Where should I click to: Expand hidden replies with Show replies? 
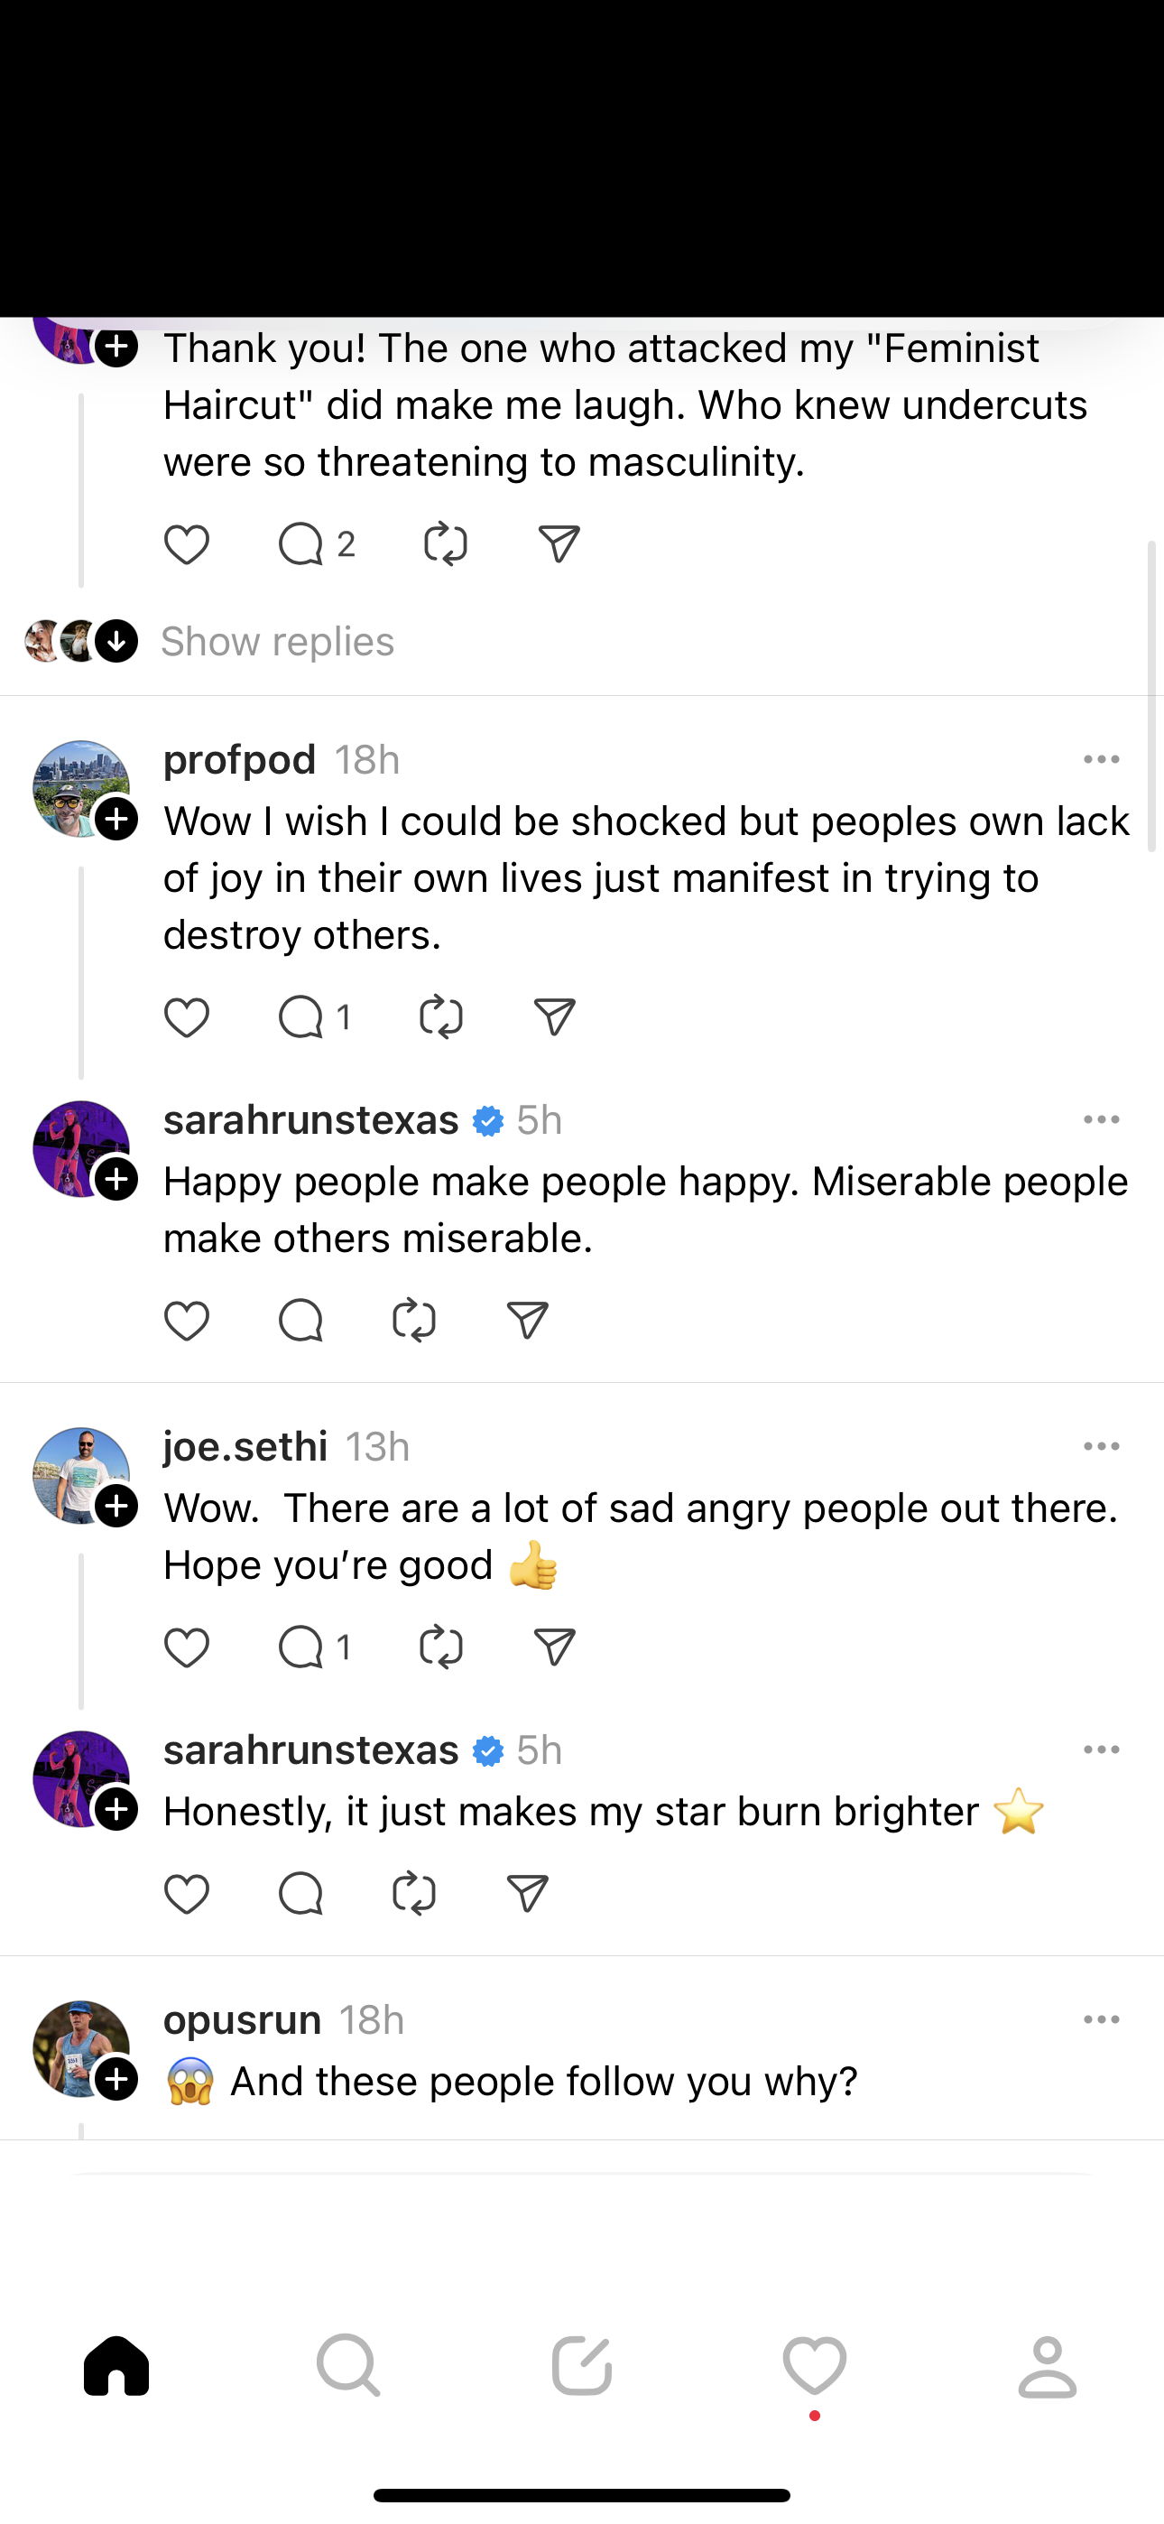pos(277,642)
